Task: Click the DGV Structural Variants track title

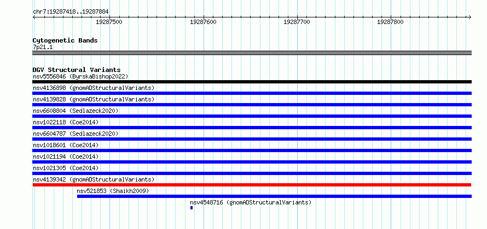Action: point(77,70)
